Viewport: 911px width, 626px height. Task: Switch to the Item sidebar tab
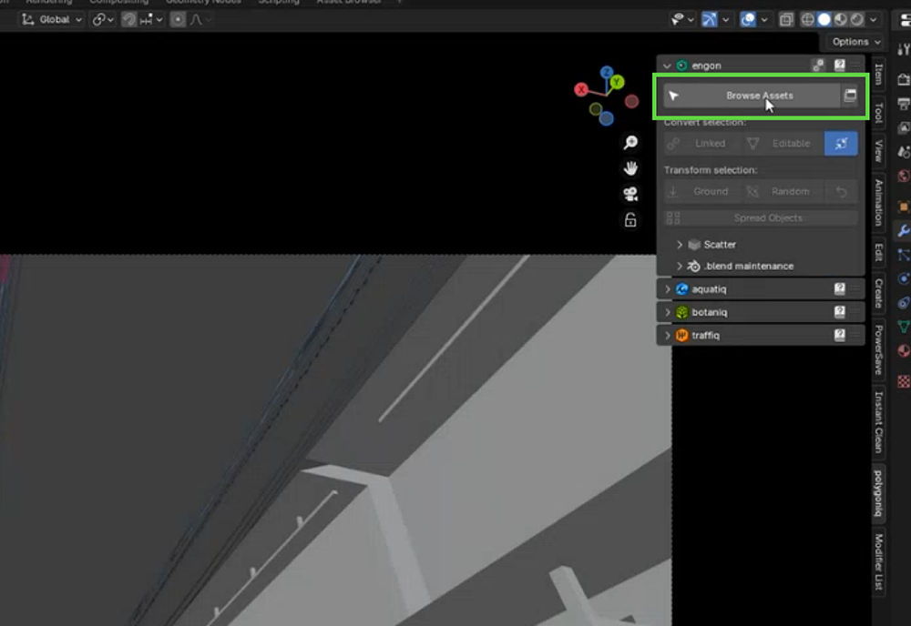tap(878, 75)
